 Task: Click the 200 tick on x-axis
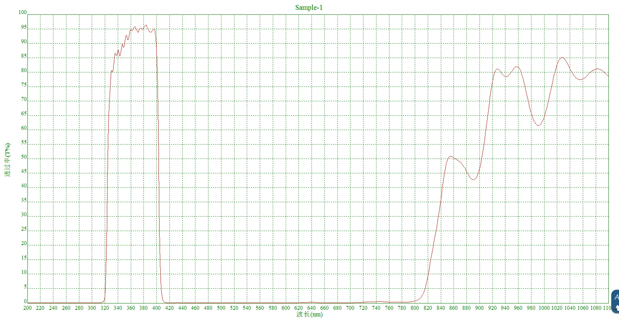pyautogui.click(x=27, y=308)
